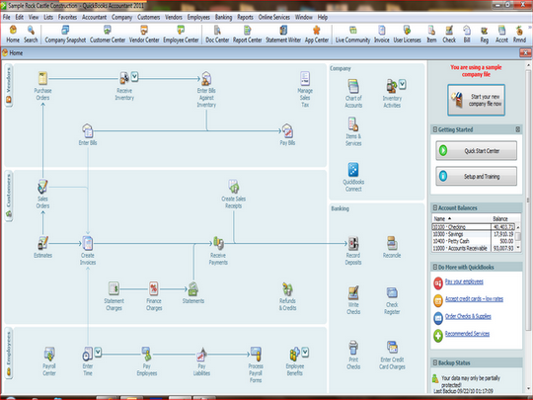Collapse the Getting Started section
Viewport: 533px width, 400px height.
click(x=434, y=129)
